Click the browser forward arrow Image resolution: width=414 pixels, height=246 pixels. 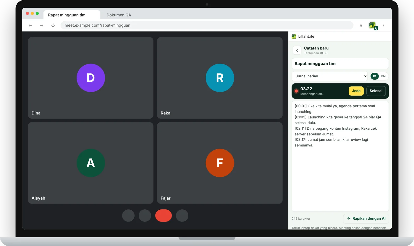coord(42,25)
